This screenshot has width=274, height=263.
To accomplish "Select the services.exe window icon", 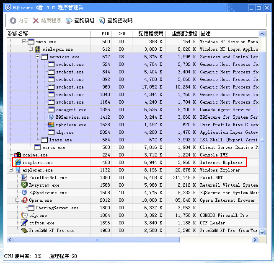I will click(44, 57).
